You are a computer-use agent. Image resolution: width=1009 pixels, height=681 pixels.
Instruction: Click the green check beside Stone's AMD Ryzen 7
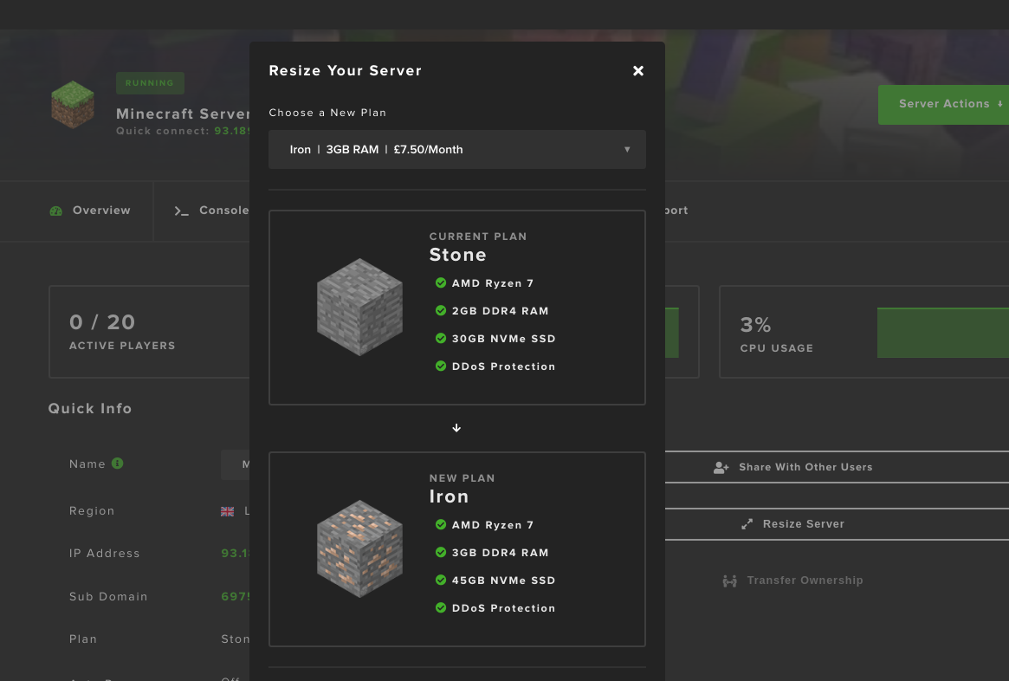tap(441, 282)
